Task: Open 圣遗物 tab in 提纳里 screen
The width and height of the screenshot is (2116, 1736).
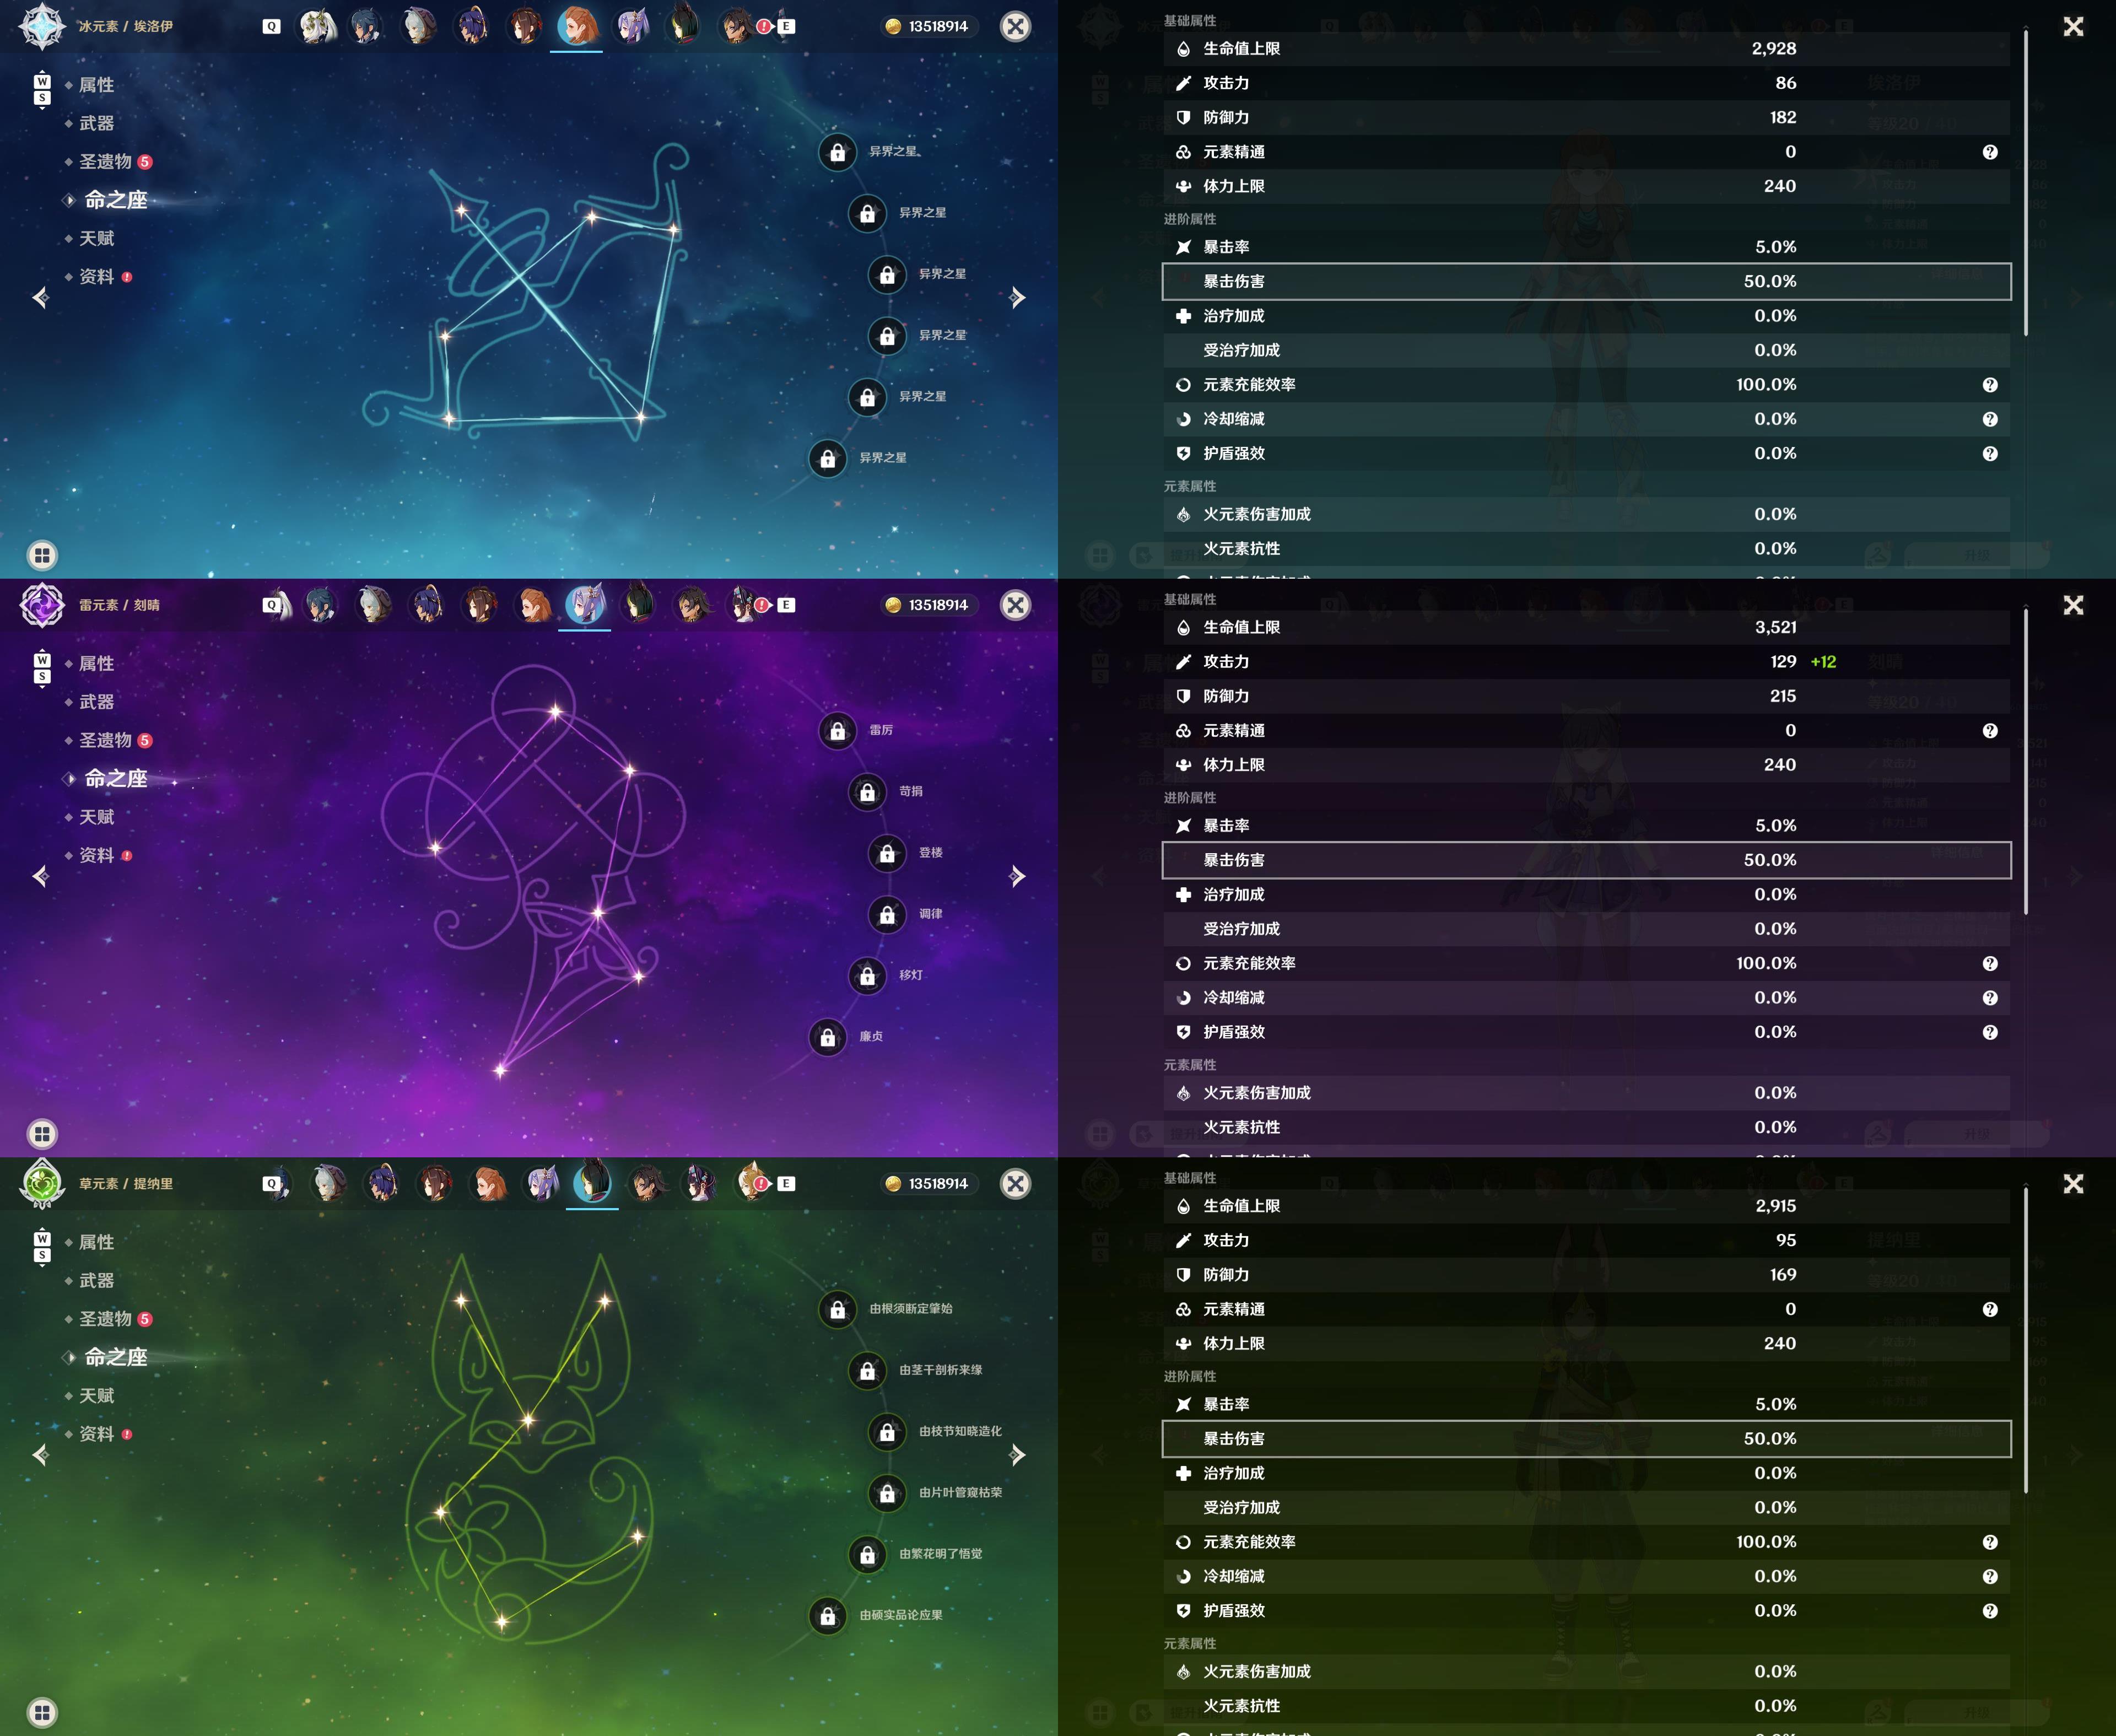Action: click(x=105, y=1318)
